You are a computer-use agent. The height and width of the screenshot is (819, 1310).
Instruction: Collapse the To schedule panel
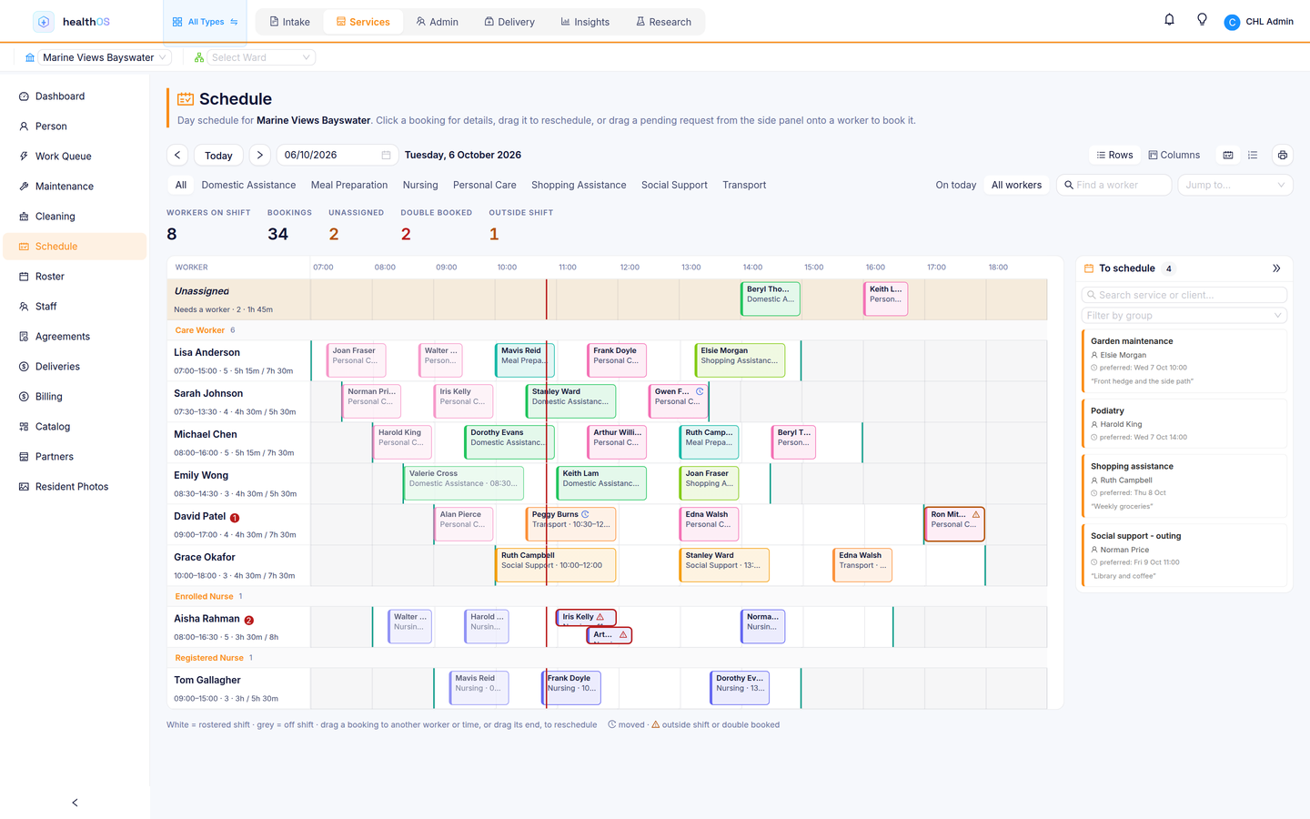1276,268
